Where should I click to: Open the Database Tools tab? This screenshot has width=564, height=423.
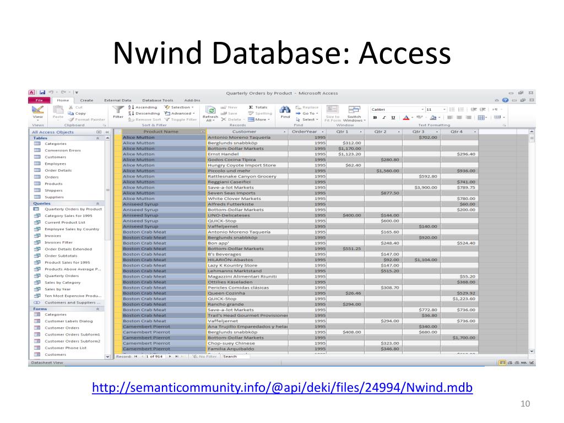[x=158, y=100]
